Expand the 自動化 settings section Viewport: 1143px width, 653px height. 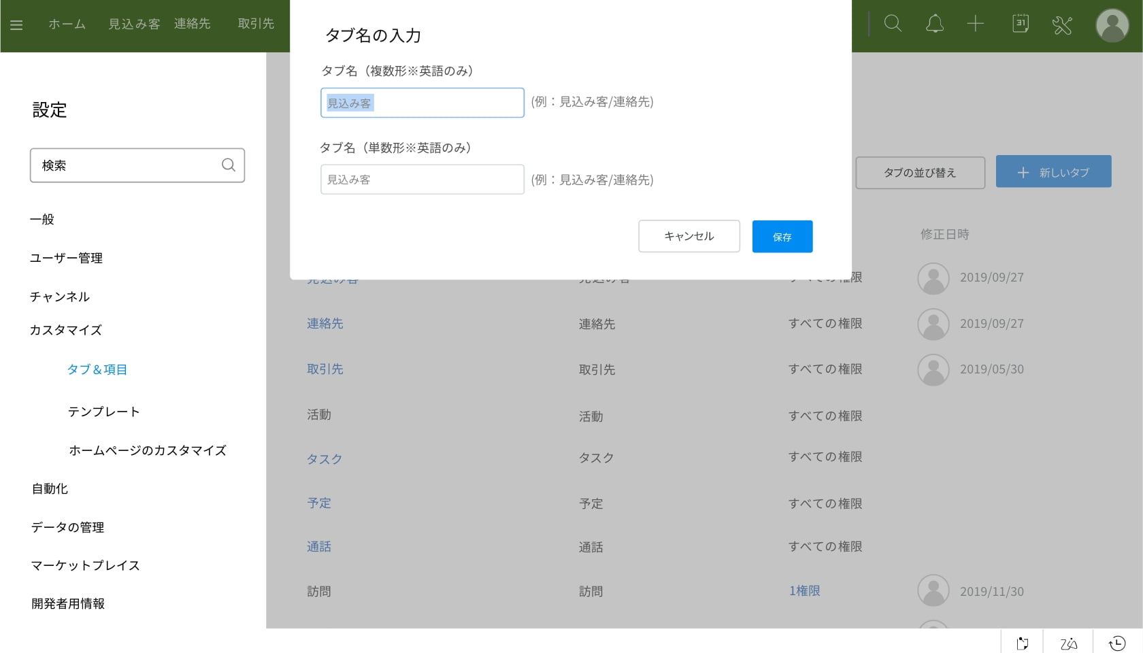[50, 488]
